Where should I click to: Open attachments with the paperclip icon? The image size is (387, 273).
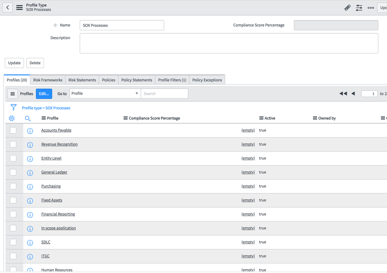[x=347, y=8]
